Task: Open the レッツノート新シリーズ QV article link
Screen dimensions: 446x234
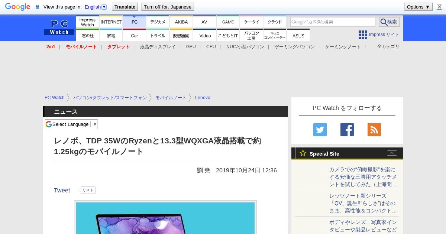Action: 363,203
